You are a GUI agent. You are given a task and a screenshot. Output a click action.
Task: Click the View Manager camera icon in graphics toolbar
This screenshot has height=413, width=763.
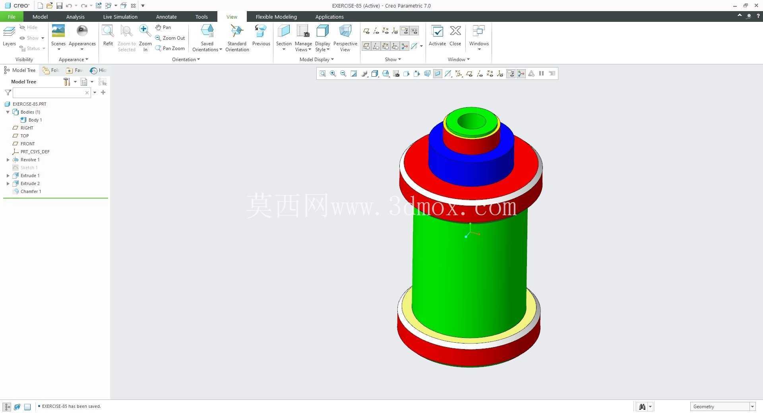click(396, 73)
